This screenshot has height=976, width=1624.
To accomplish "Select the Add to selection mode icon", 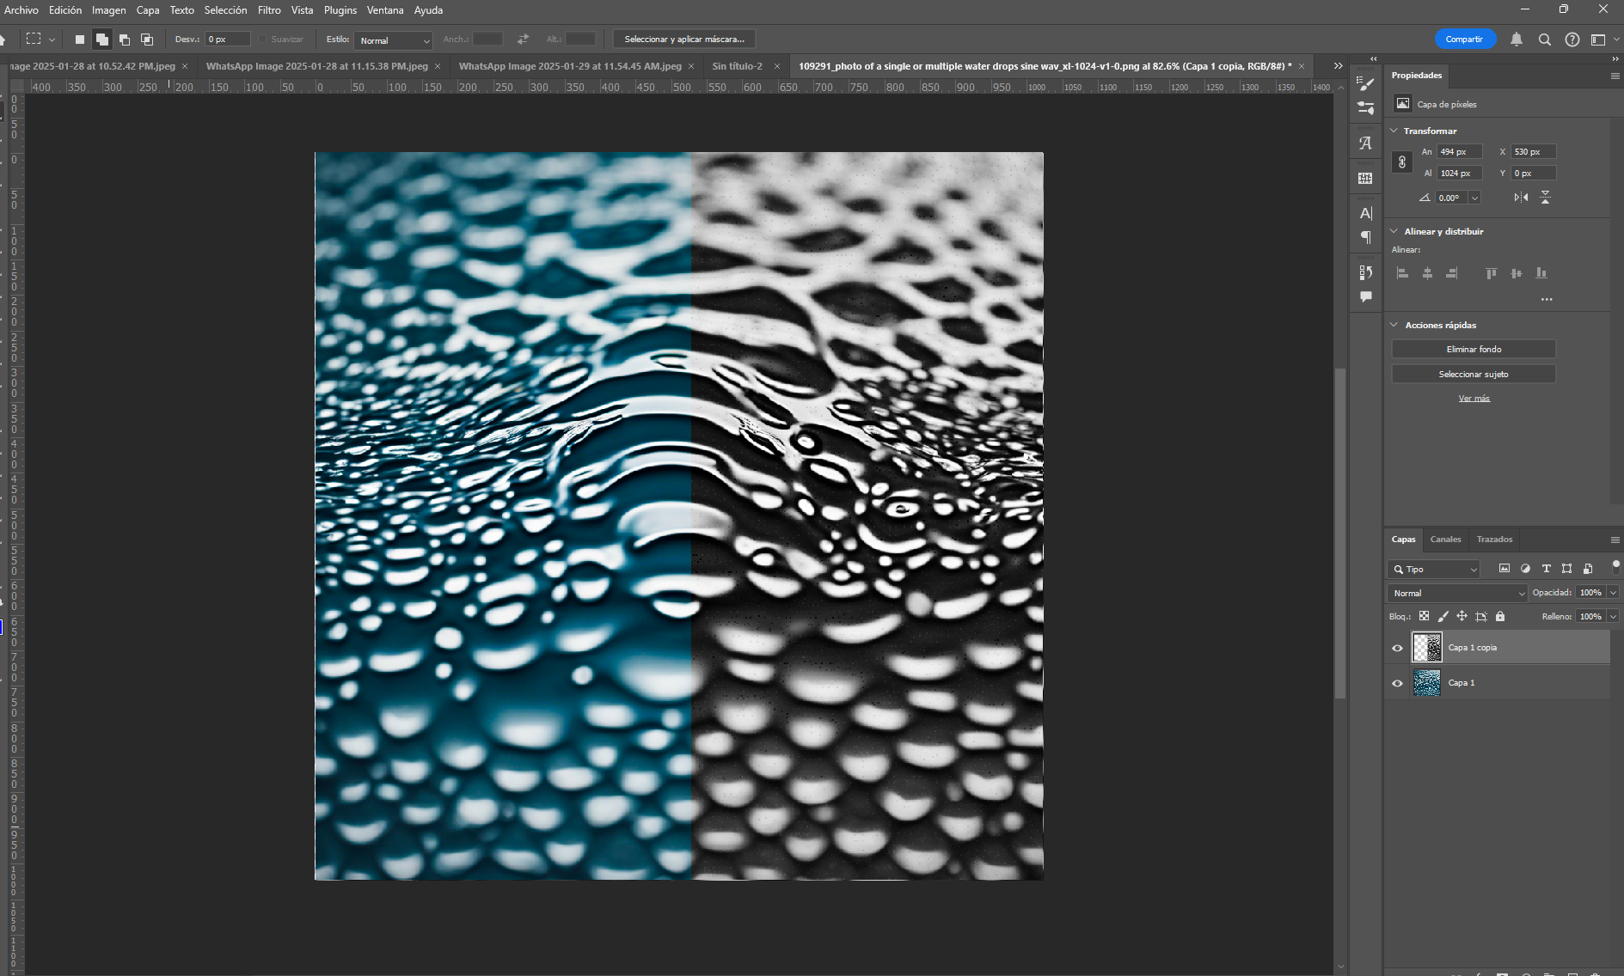I will click(x=102, y=40).
